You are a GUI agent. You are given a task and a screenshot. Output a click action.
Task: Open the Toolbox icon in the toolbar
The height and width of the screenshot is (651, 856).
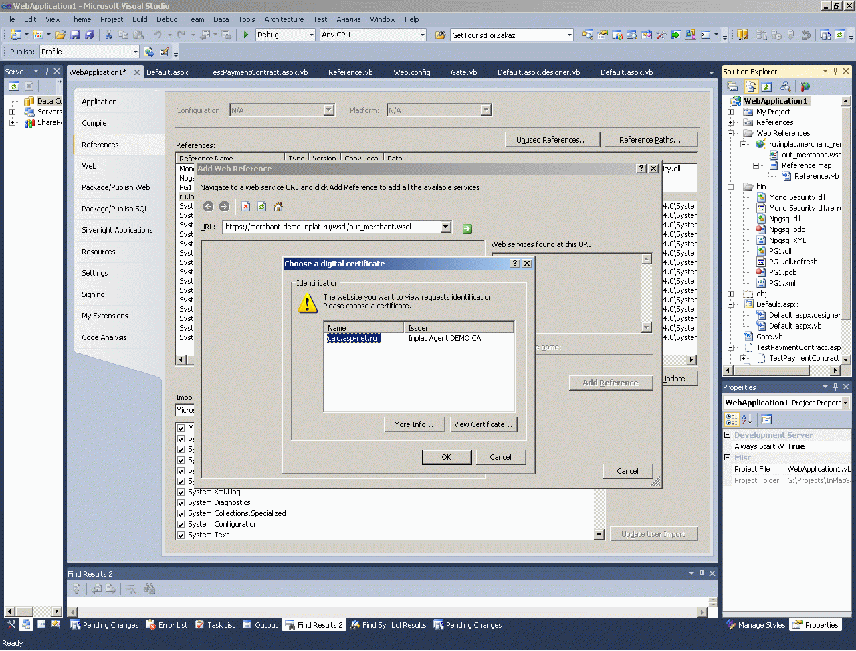(x=661, y=35)
